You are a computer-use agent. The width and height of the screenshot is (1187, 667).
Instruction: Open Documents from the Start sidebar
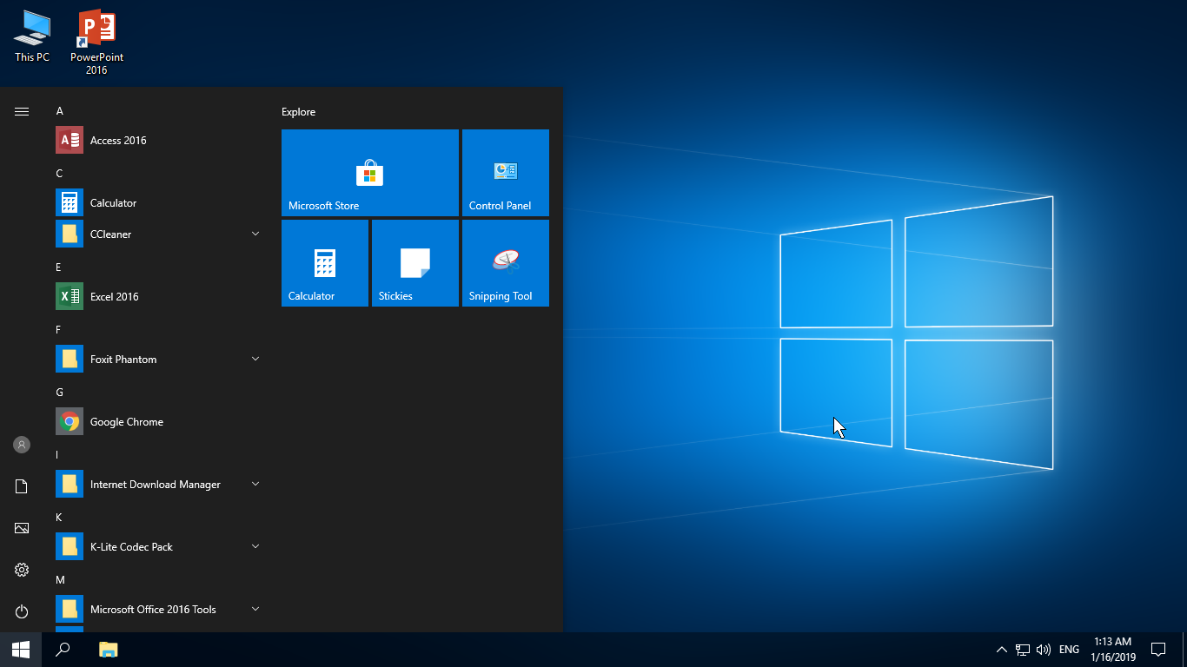[22, 486]
